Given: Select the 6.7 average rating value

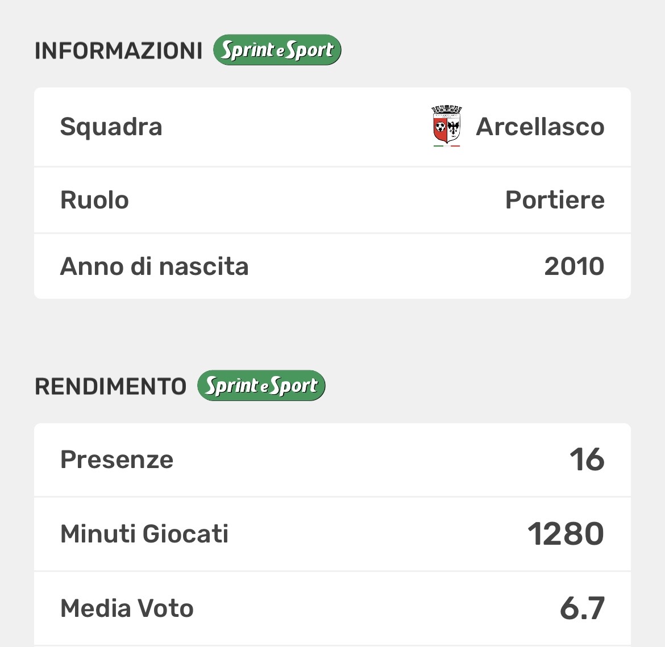Looking at the screenshot, I should pyautogui.click(x=582, y=608).
